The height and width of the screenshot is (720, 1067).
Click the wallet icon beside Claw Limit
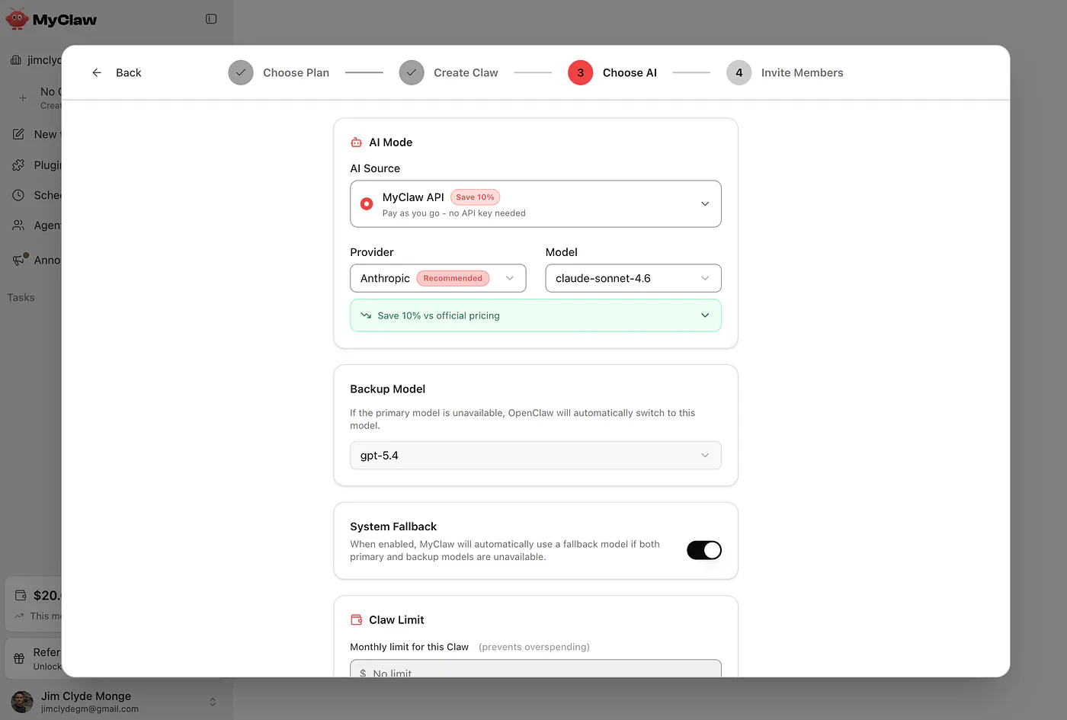tap(356, 620)
